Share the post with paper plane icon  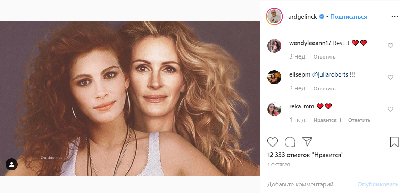pos(307,142)
